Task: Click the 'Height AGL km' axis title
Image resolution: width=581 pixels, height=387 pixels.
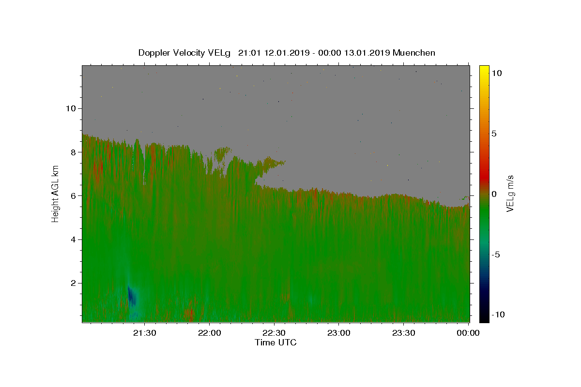Action: point(55,194)
